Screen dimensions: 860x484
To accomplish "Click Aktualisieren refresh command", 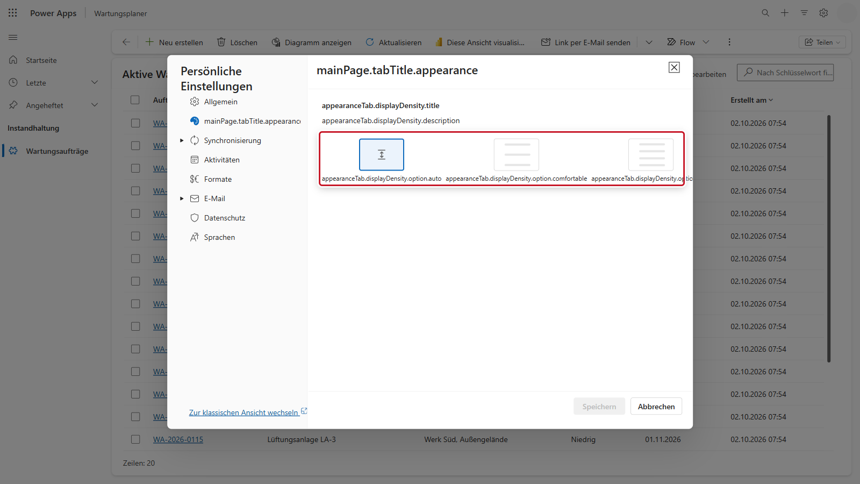I will pyautogui.click(x=393, y=42).
